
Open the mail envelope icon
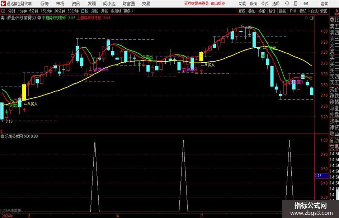306,4
